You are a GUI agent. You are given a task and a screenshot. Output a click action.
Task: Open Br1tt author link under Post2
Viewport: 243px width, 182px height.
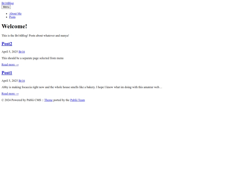click(22, 52)
